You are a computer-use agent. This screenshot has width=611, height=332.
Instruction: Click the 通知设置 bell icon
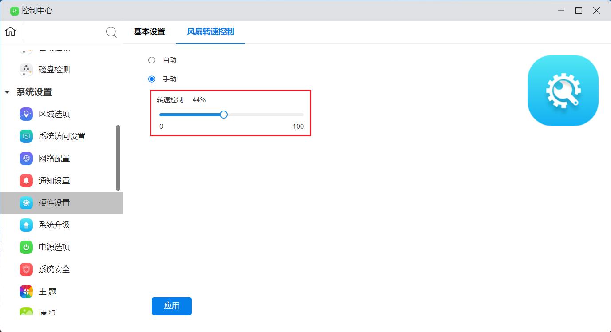click(26, 181)
